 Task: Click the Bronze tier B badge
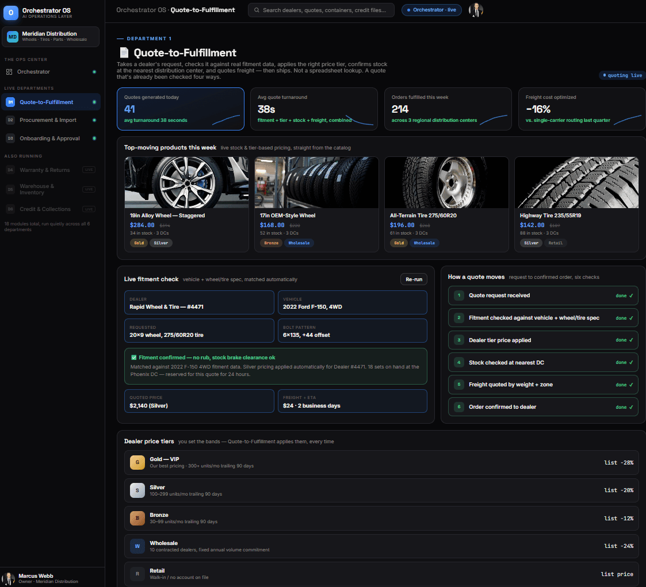pyautogui.click(x=137, y=518)
